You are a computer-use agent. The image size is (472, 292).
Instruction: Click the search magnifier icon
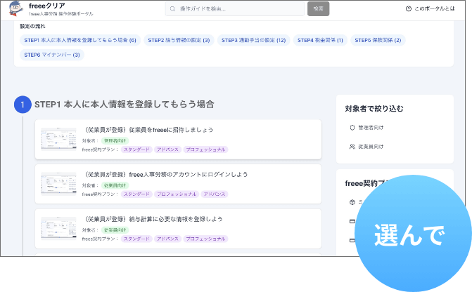click(x=173, y=9)
